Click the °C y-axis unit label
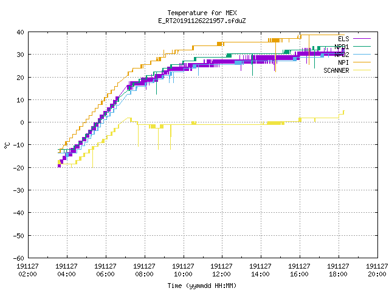Viewport: 389px width, 291px height. click(7, 145)
